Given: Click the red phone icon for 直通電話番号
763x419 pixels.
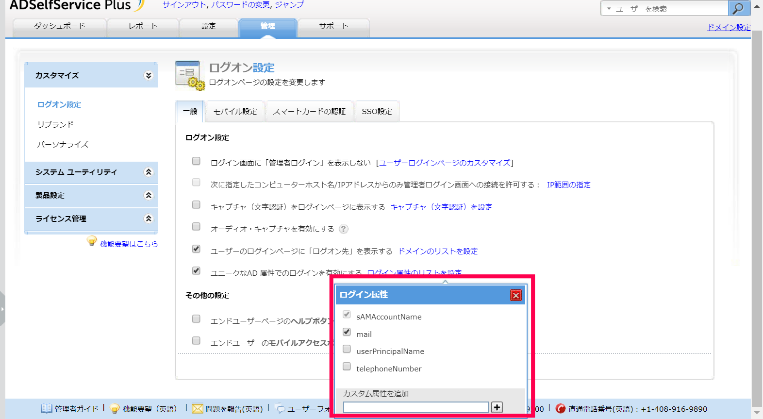Looking at the screenshot, I should pos(561,409).
